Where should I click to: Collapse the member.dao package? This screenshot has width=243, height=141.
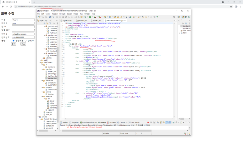coord(44,49)
